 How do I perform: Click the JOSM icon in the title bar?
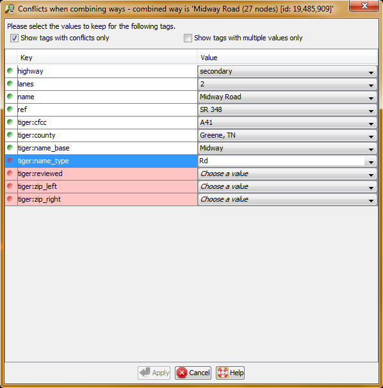(x=10, y=9)
